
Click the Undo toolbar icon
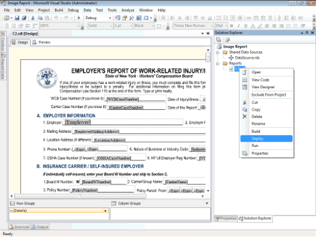click(x=56, y=18)
